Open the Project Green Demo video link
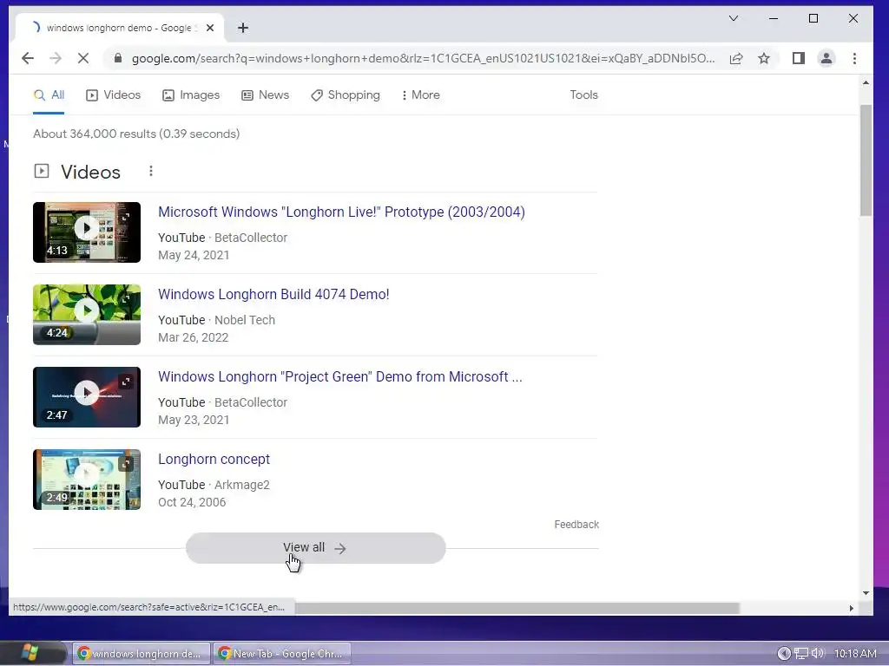This screenshot has width=889, height=666. [x=340, y=376]
